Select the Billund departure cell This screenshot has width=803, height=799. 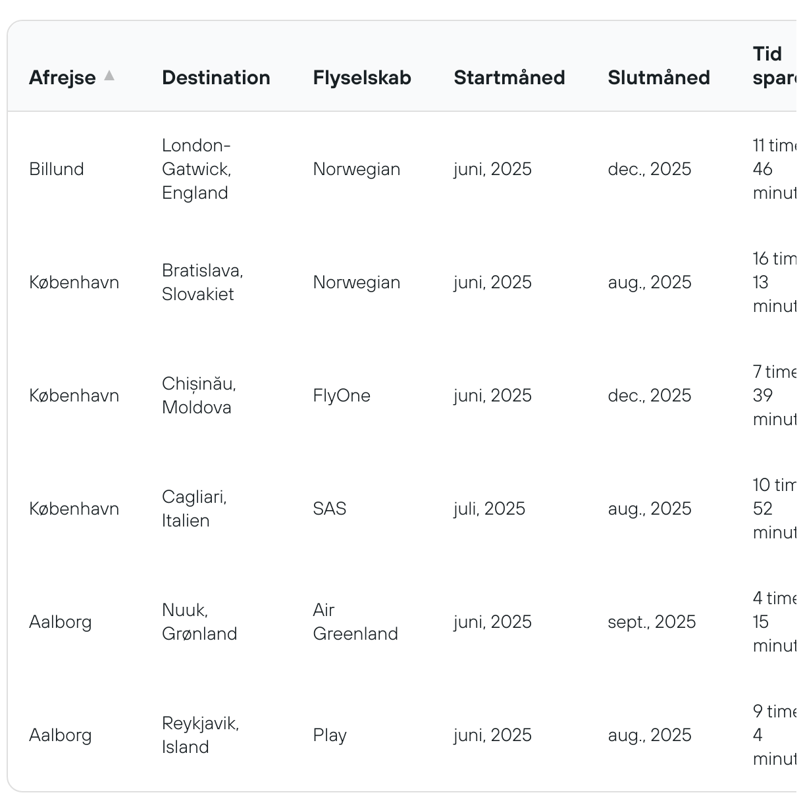coord(57,169)
